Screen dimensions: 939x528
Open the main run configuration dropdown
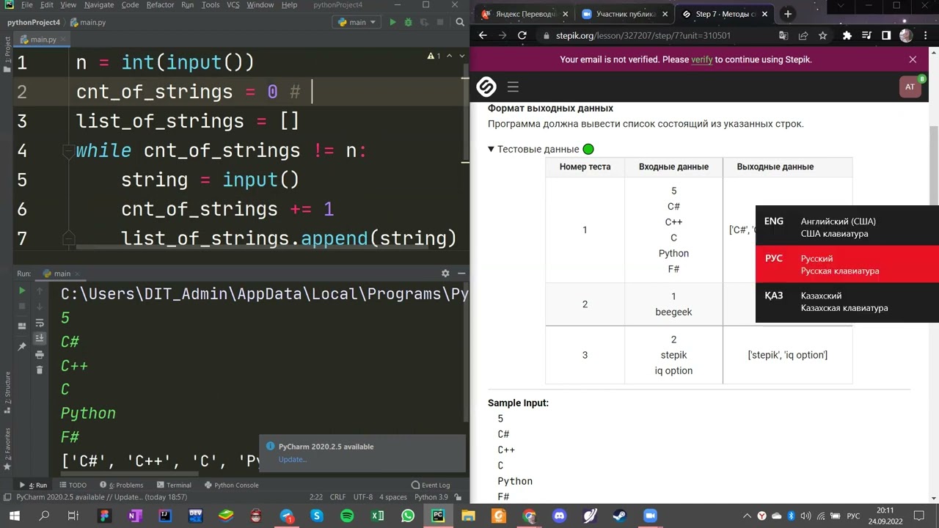click(357, 22)
